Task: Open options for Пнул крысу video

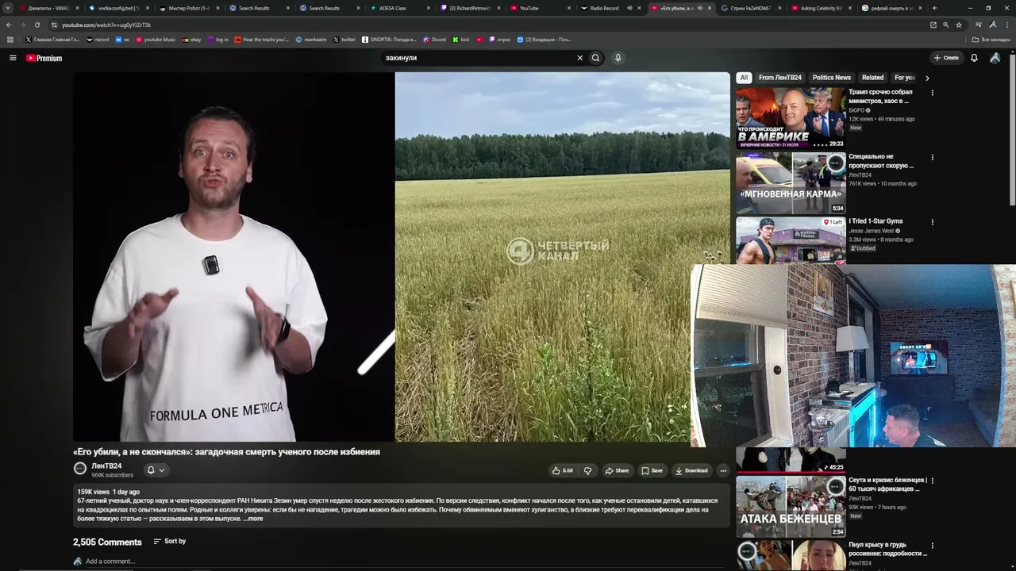Action: (933, 546)
